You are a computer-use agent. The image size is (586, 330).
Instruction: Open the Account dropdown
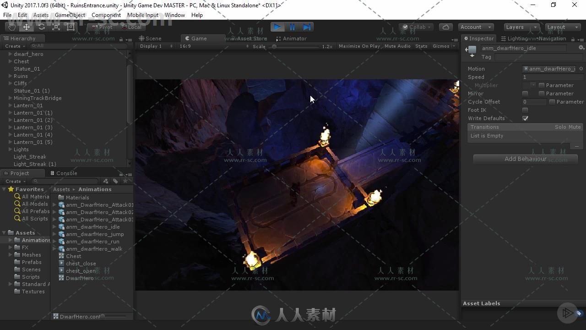(x=476, y=27)
